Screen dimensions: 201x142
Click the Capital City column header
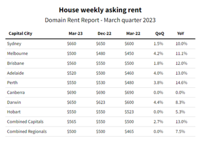[x=20, y=34]
